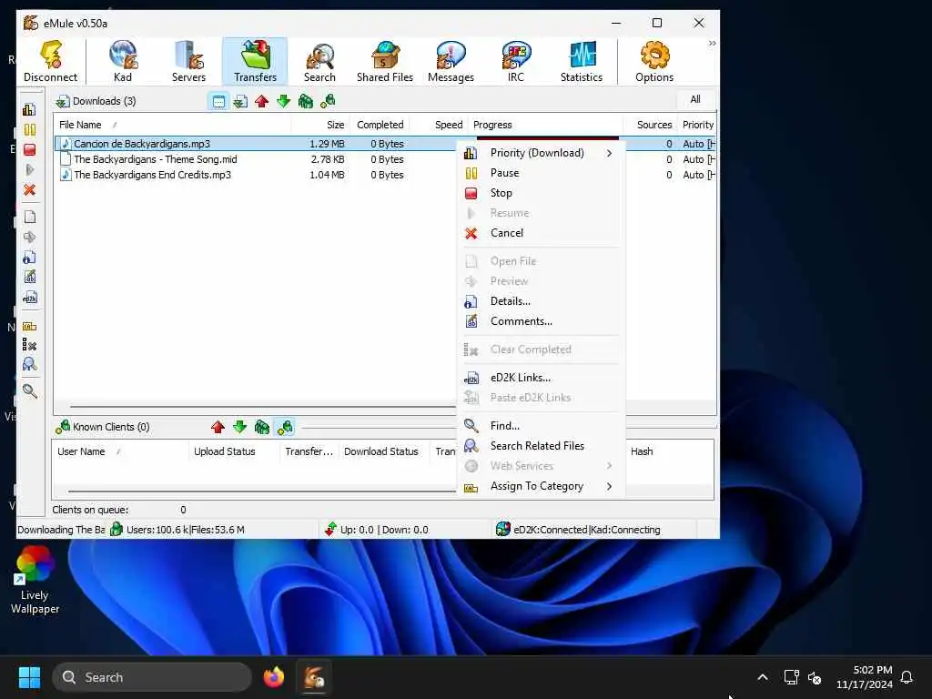
Task: Click the downloads-only view icon in Downloads toolbar
Action: (240, 102)
